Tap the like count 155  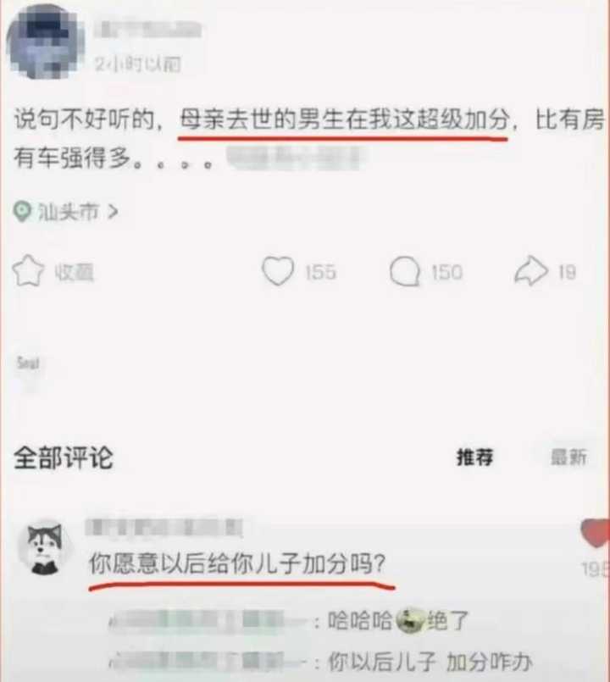click(320, 272)
